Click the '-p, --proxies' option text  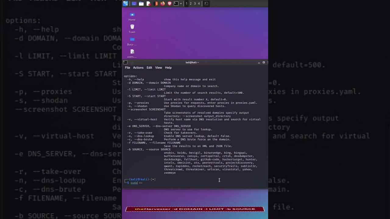click(138, 103)
